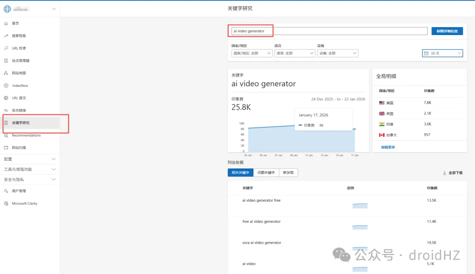Click the download icon beside 全部下载
Screen dimensions: 475x274
point(445,173)
